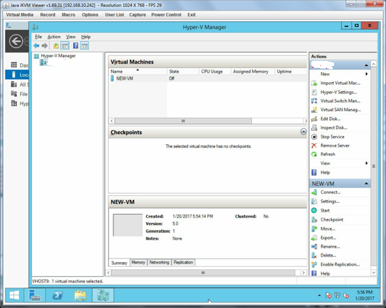This screenshot has width=386, height=308.
Task: Click the Move VM icon
Action: pos(314,229)
